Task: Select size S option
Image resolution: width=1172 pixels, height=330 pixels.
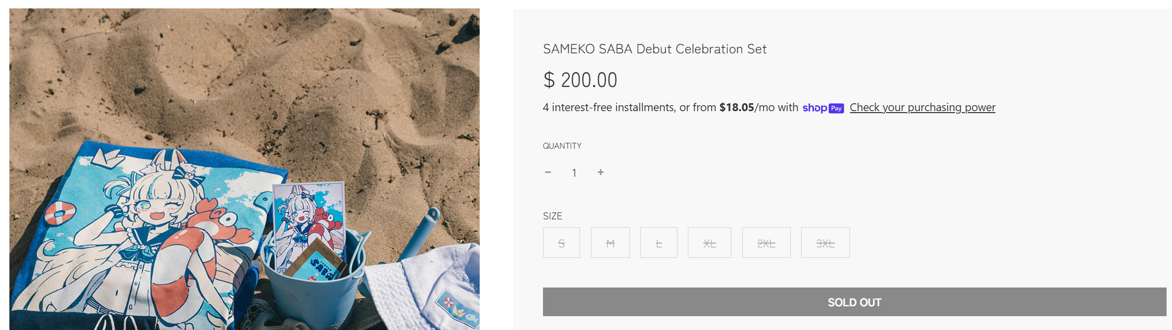Action: pos(561,243)
